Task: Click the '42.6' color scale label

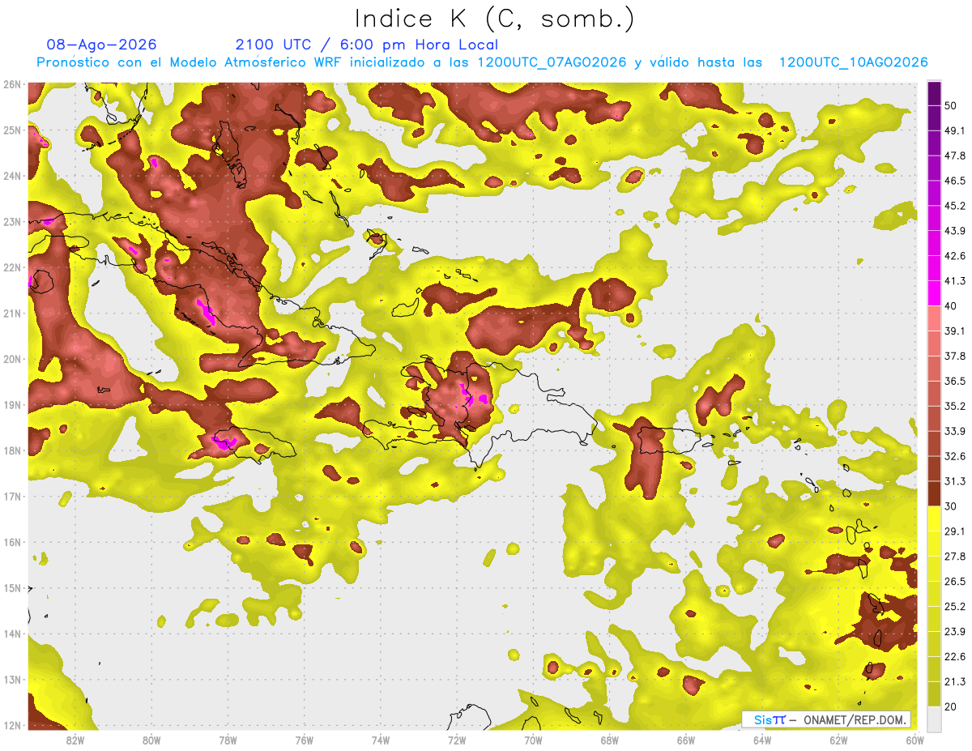Action: (x=955, y=256)
